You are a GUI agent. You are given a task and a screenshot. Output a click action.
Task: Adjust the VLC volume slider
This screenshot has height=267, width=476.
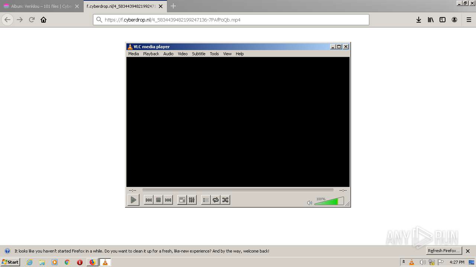pyautogui.click(x=329, y=201)
